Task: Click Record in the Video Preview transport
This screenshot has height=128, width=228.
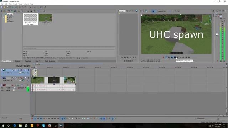Action: 163,57
